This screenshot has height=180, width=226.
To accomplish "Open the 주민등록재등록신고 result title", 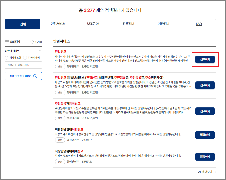I will (68, 104).
